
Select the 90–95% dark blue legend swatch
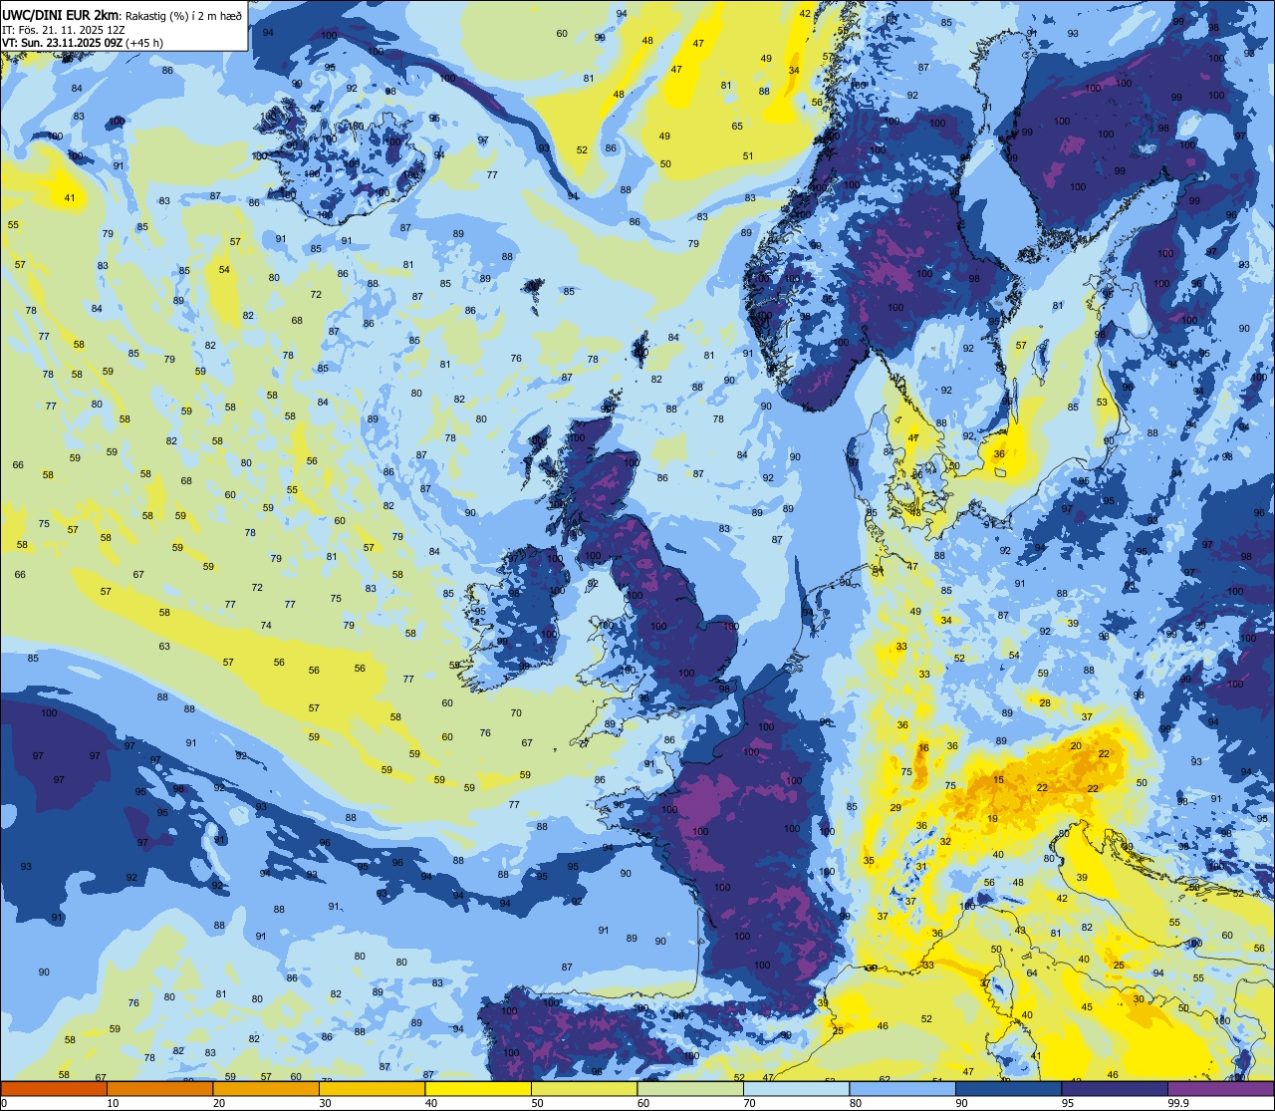tap(1008, 1088)
